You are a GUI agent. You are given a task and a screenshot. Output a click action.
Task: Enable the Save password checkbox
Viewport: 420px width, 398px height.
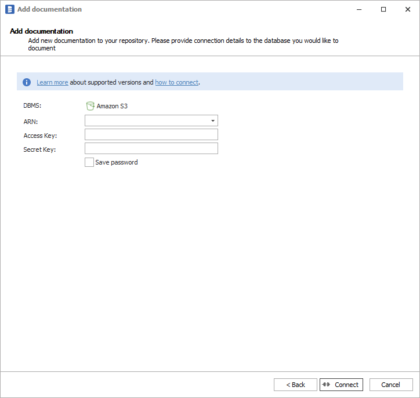tap(89, 163)
